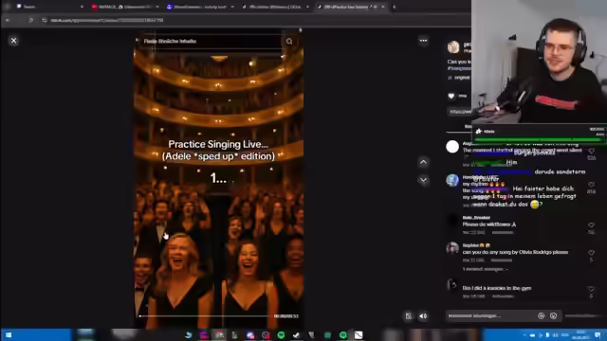Like the 'crowd went silent' comment

591,152
